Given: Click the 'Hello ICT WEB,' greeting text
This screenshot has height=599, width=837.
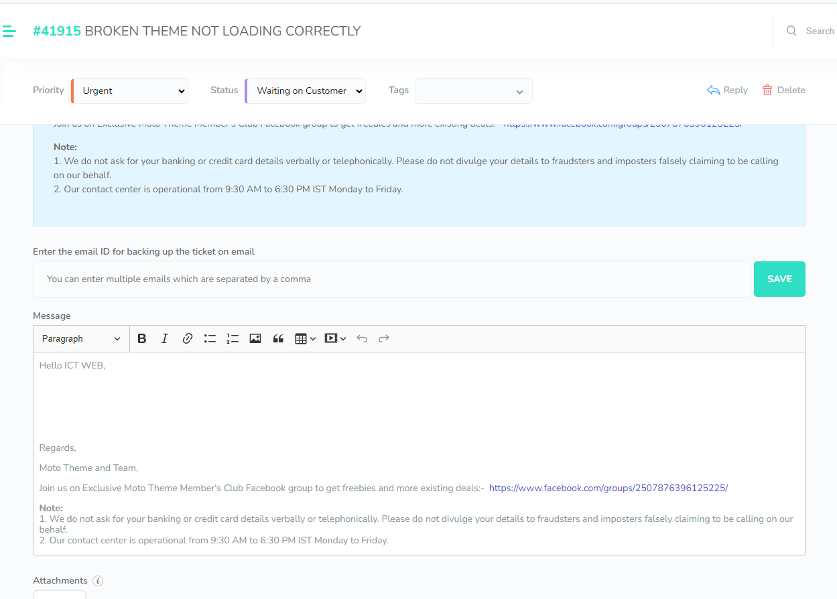Looking at the screenshot, I should click(x=72, y=365).
